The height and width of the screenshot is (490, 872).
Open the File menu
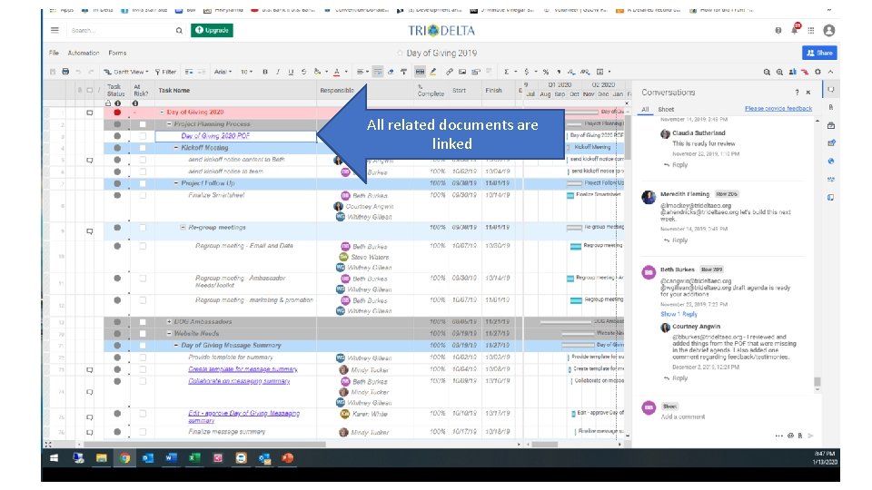point(54,53)
